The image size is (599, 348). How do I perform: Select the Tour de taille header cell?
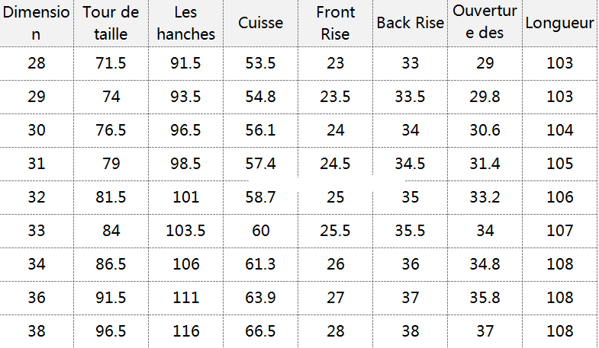(111, 24)
